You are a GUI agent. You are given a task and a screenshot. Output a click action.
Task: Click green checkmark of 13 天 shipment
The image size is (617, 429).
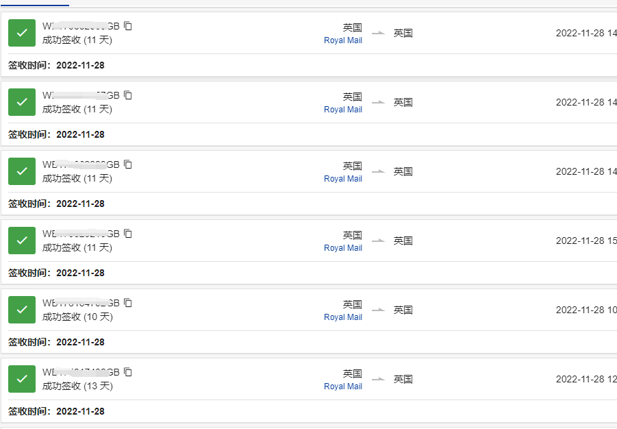22,379
